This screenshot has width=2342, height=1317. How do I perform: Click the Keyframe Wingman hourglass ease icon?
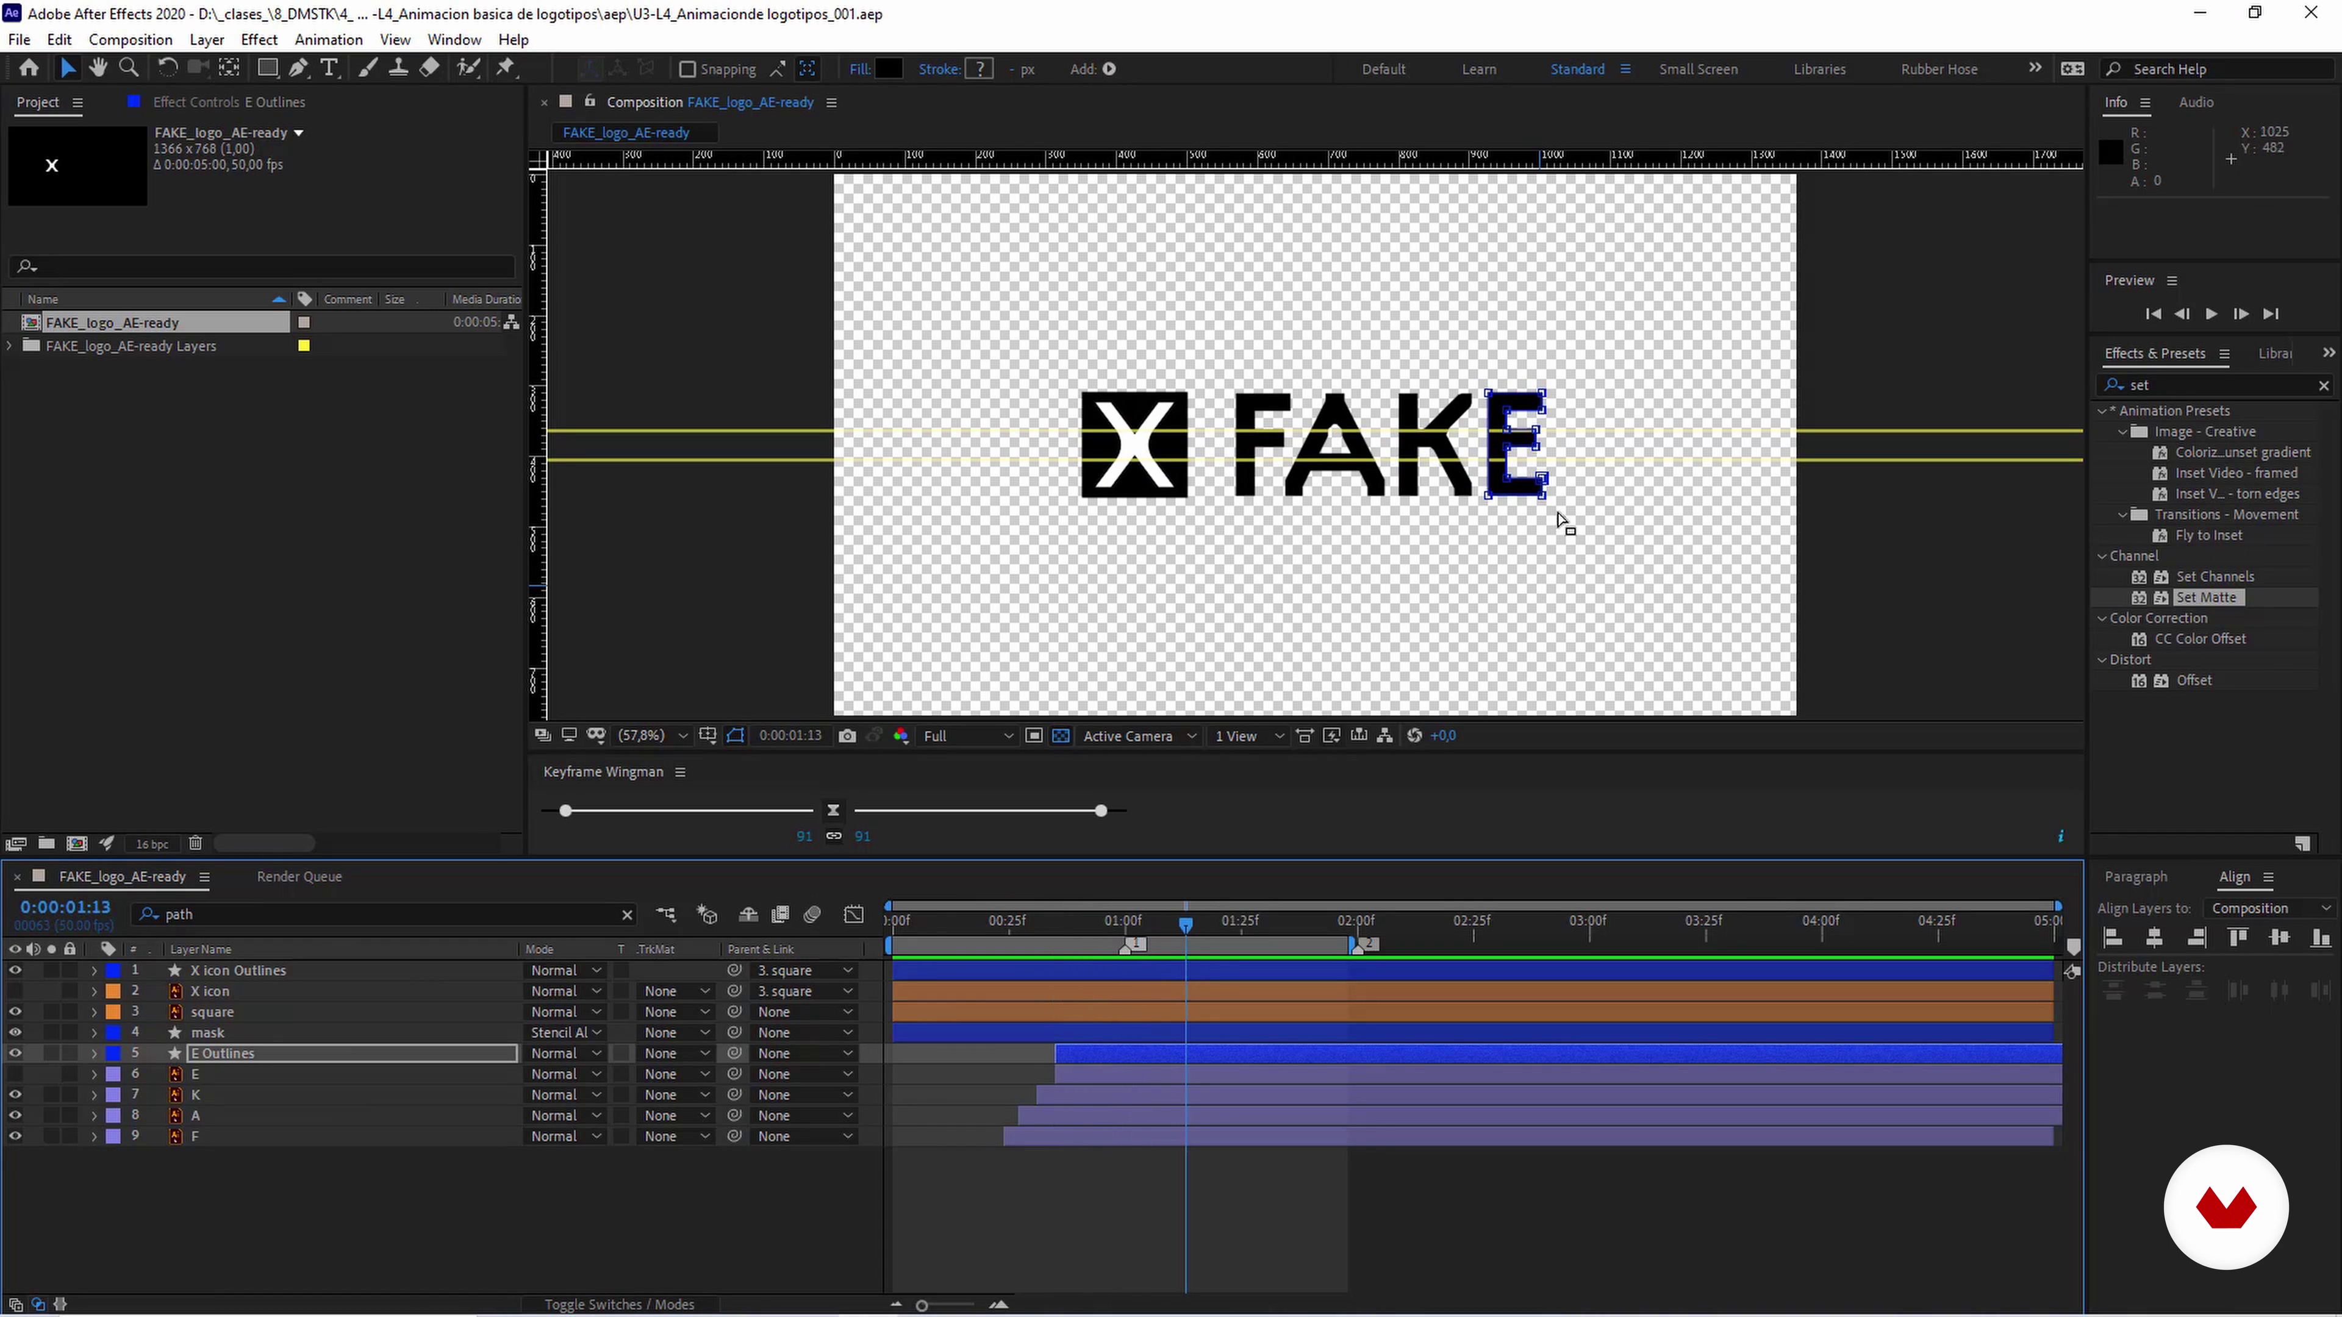833,810
